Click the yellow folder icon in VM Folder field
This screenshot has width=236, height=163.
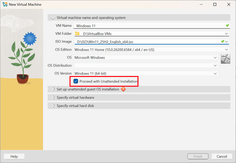pos(77,33)
